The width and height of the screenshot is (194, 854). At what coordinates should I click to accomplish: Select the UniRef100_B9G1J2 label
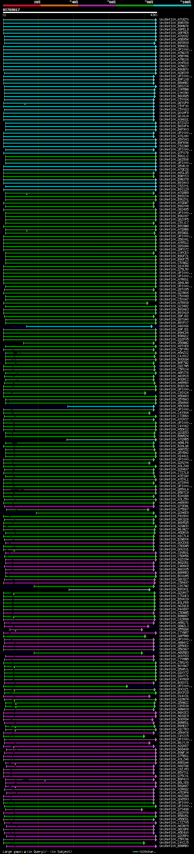tap(174, 156)
